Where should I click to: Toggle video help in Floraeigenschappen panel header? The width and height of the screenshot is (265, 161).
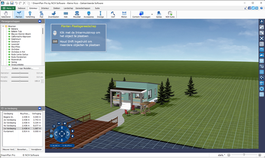coord(40,21)
